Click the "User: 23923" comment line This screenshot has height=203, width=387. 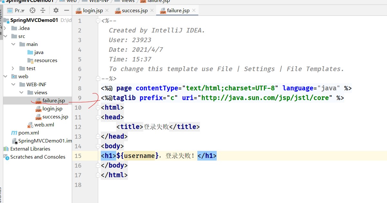pyautogui.click(x=130, y=40)
